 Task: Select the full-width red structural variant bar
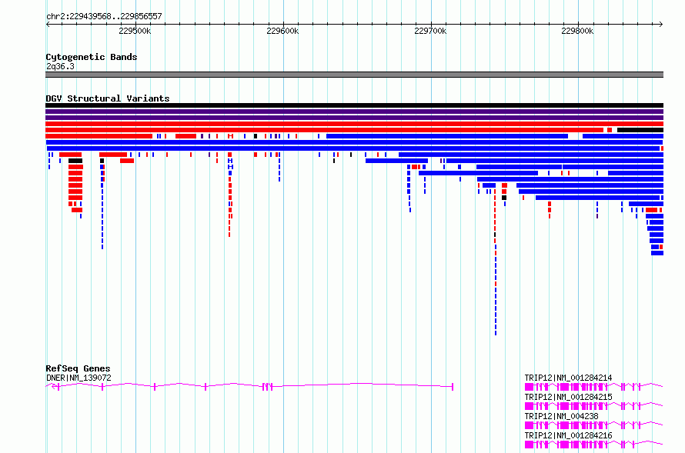354,124
